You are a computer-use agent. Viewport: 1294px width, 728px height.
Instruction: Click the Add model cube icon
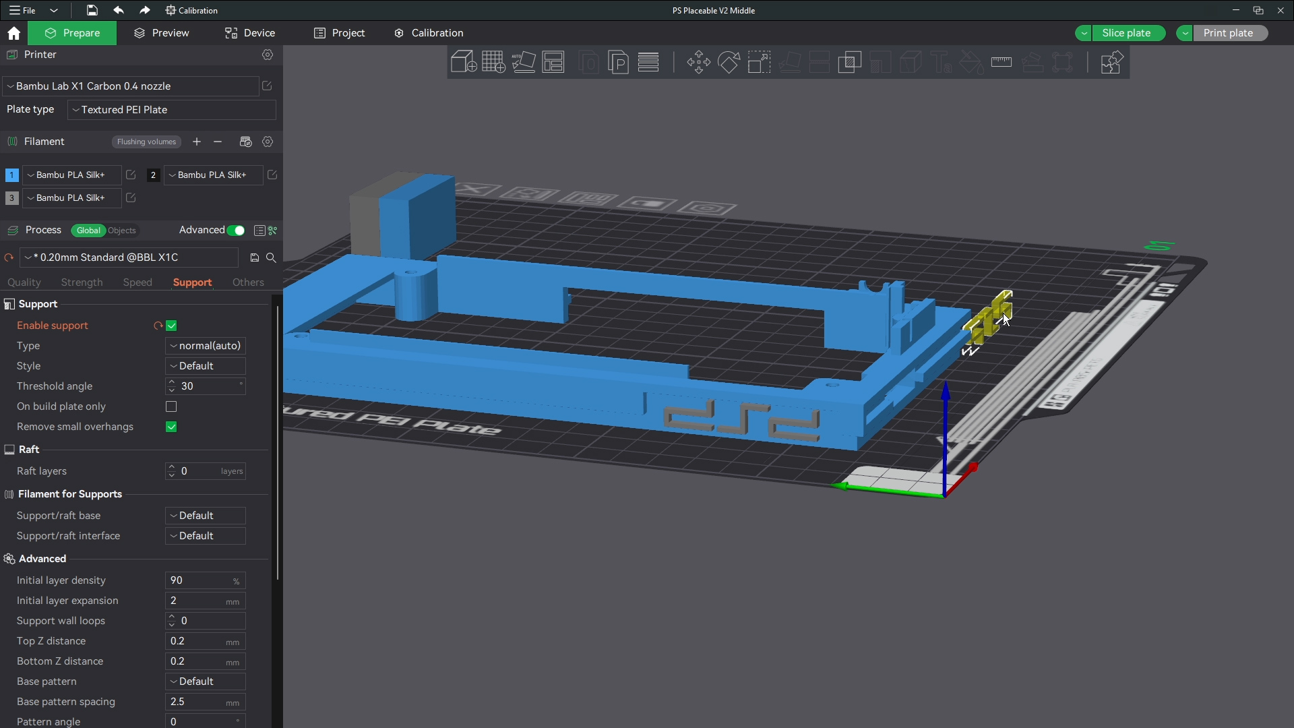463,62
